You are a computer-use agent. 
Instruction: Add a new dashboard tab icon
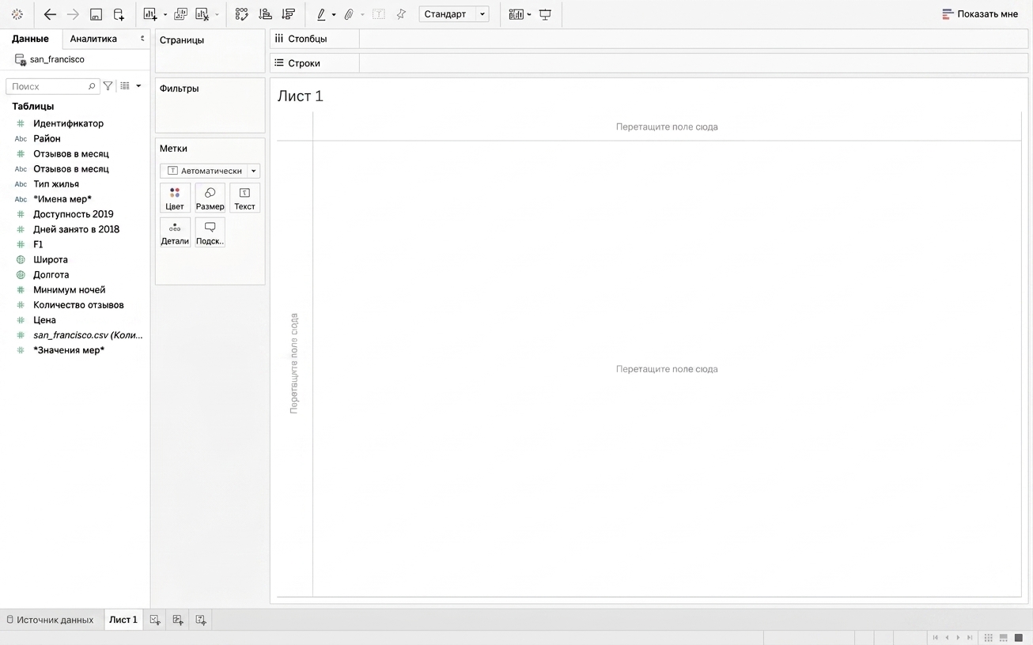[178, 620]
